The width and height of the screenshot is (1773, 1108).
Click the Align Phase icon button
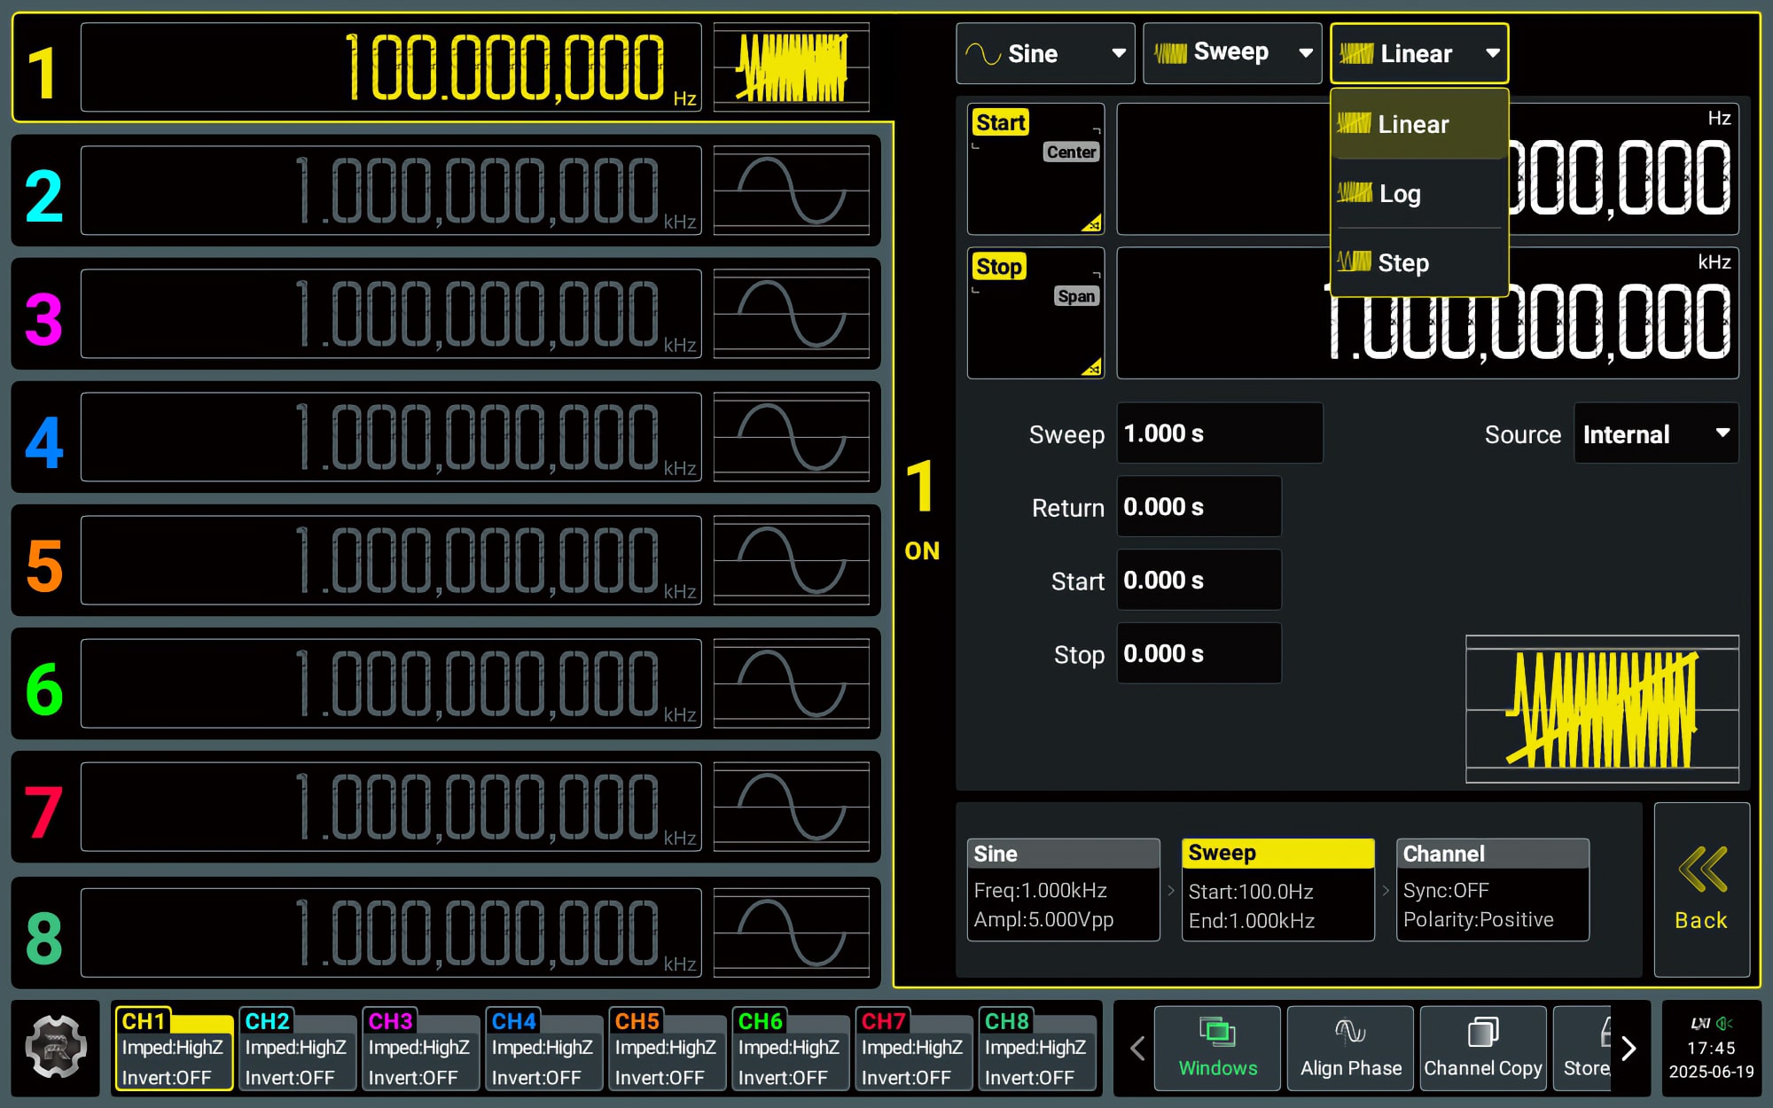[1350, 1048]
